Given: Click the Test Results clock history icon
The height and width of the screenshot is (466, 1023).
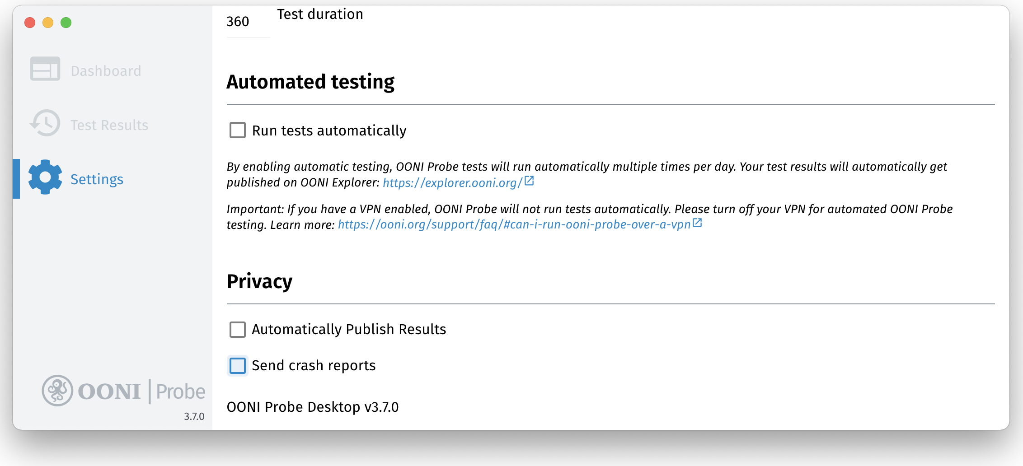Looking at the screenshot, I should tap(45, 123).
